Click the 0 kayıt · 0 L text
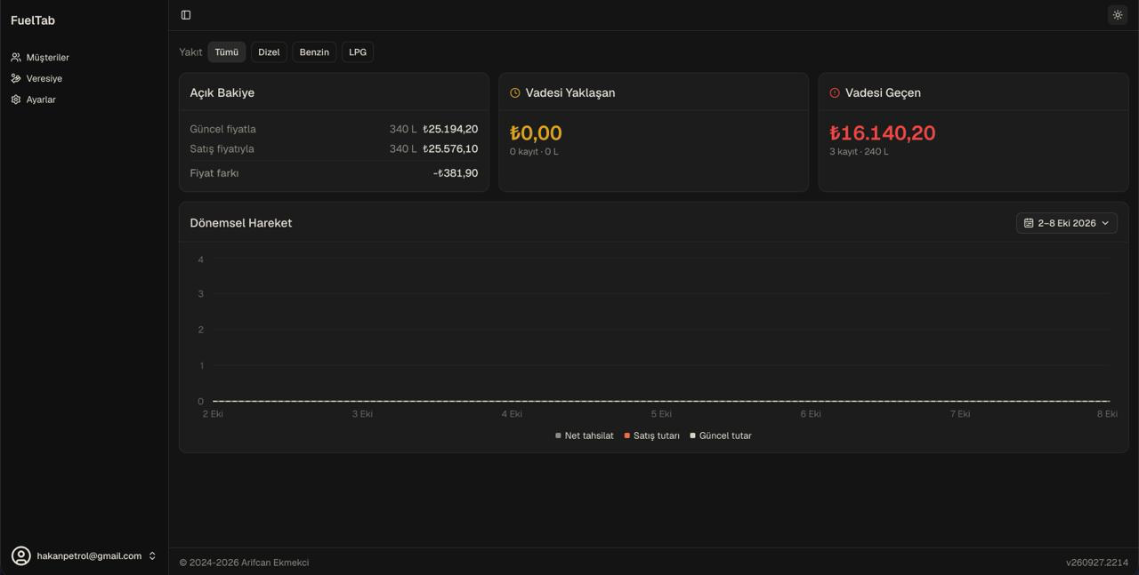Screen dimensions: 1139x575 [534, 152]
